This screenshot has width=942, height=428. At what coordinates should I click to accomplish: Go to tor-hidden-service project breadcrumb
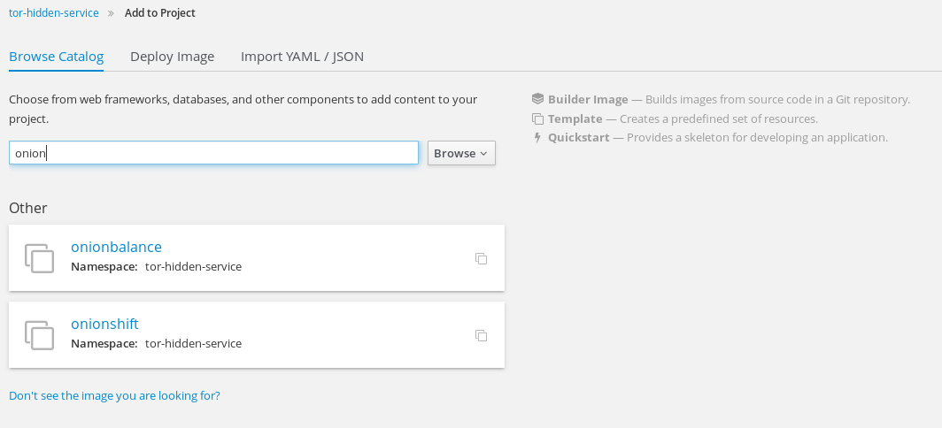click(54, 13)
